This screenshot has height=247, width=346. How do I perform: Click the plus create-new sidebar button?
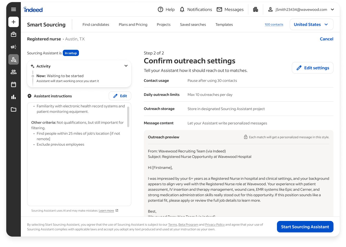(14, 22)
